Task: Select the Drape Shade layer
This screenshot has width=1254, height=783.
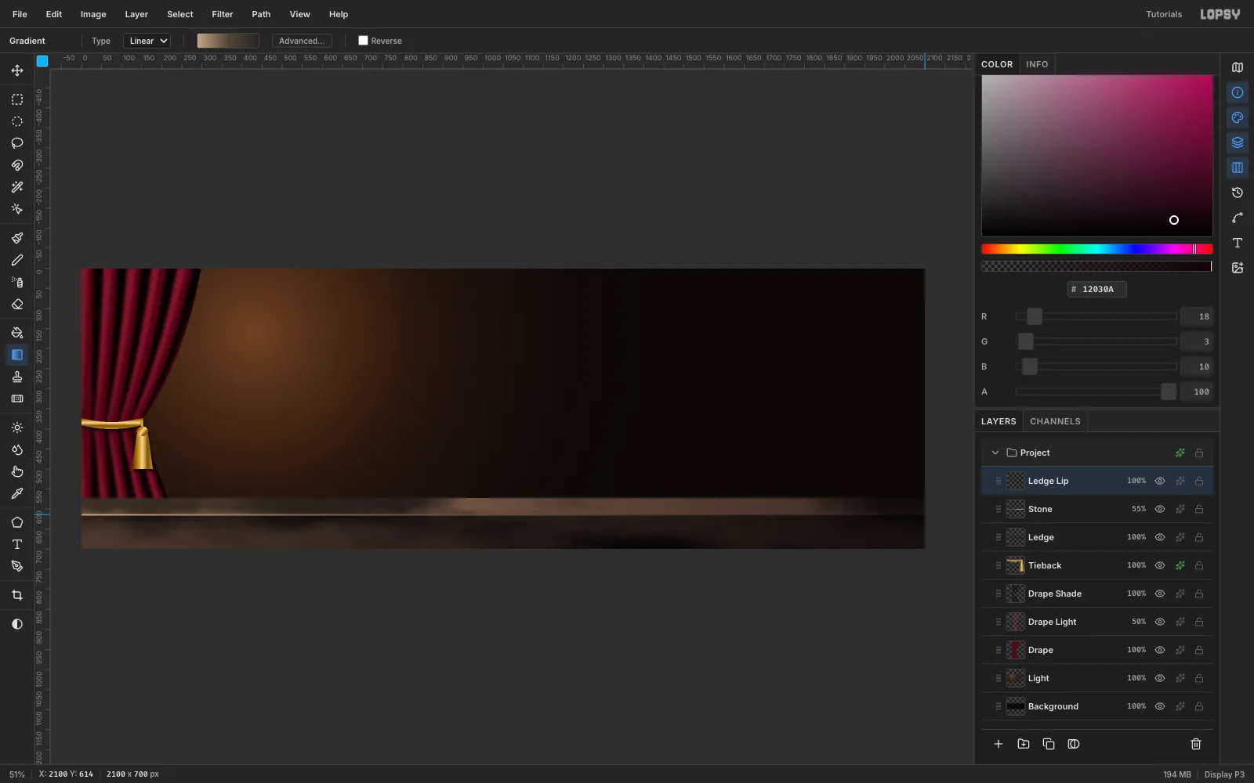Action: tap(1097, 594)
